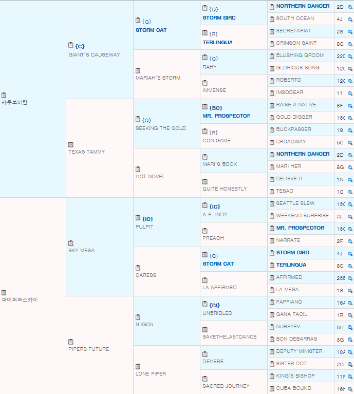Select the DEHERE entry
Viewport: 354px width, 394px height.
[x=213, y=361]
